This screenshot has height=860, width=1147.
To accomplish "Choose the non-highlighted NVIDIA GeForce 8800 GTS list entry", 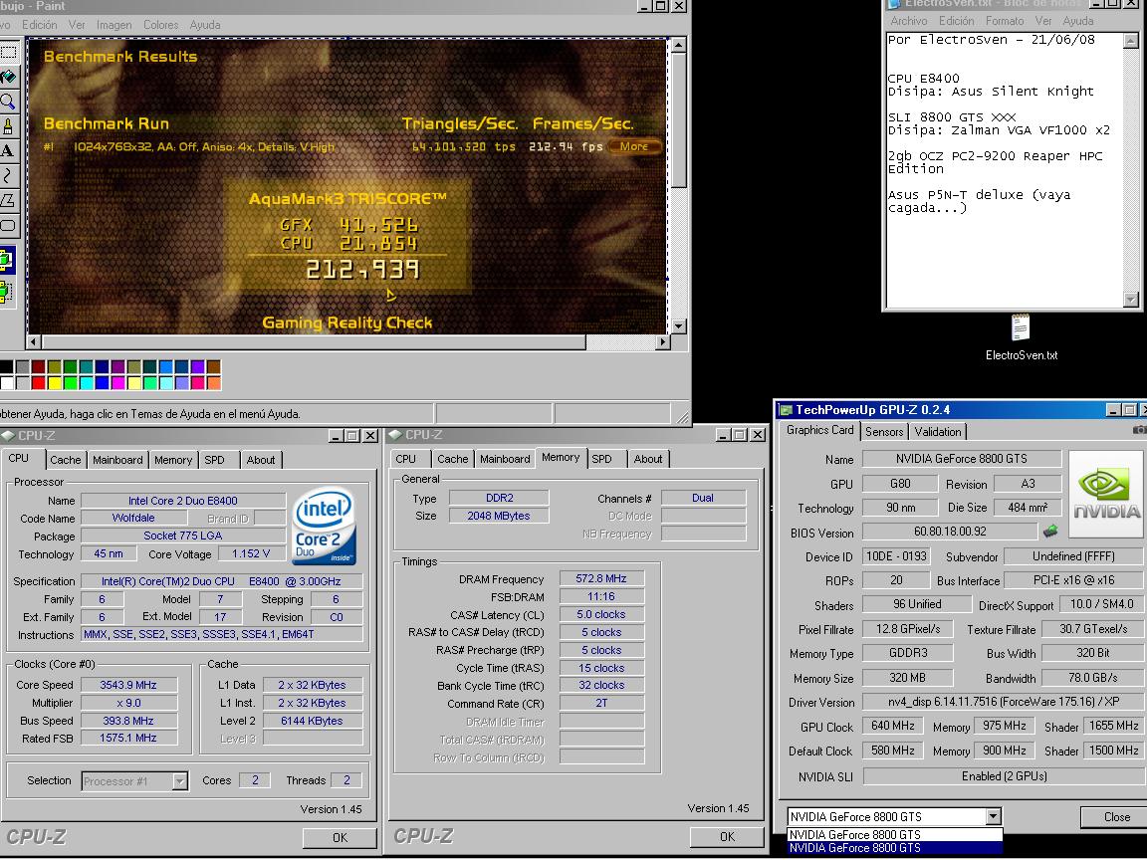I will pyautogui.click(x=894, y=834).
